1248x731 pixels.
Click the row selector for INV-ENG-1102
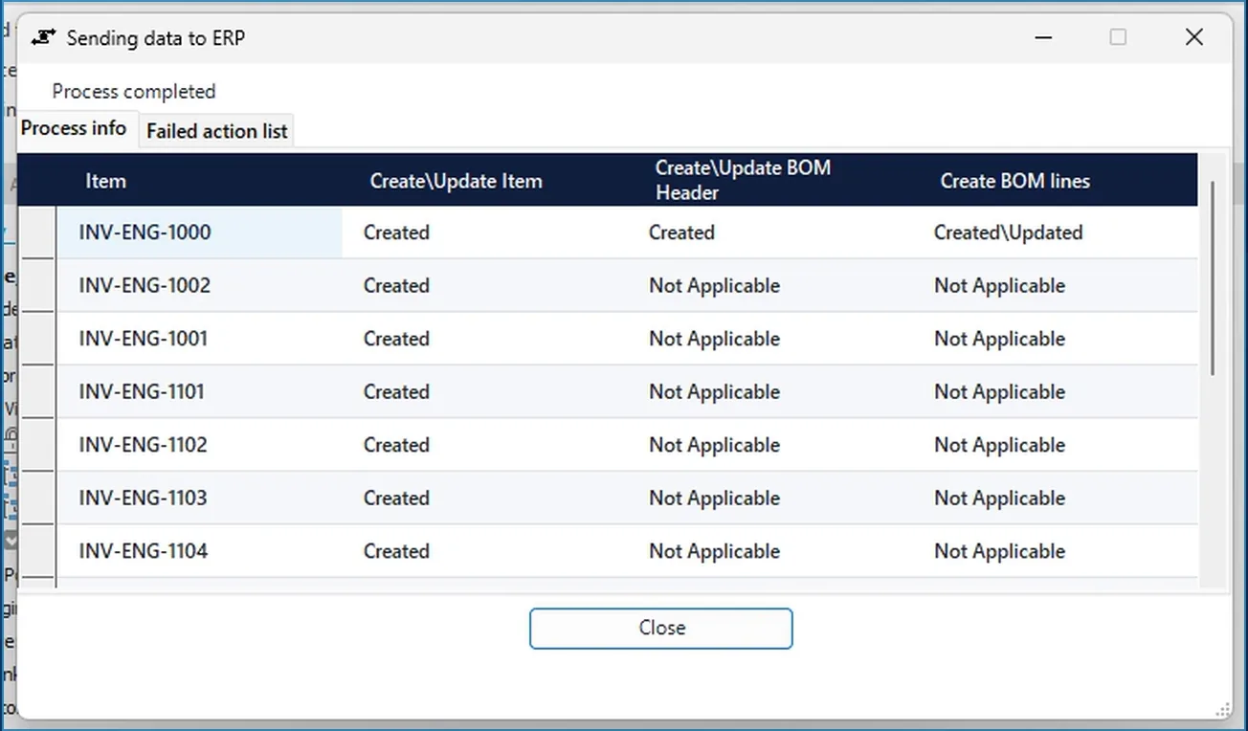[37, 445]
